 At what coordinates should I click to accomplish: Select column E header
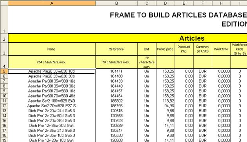[184, 3]
